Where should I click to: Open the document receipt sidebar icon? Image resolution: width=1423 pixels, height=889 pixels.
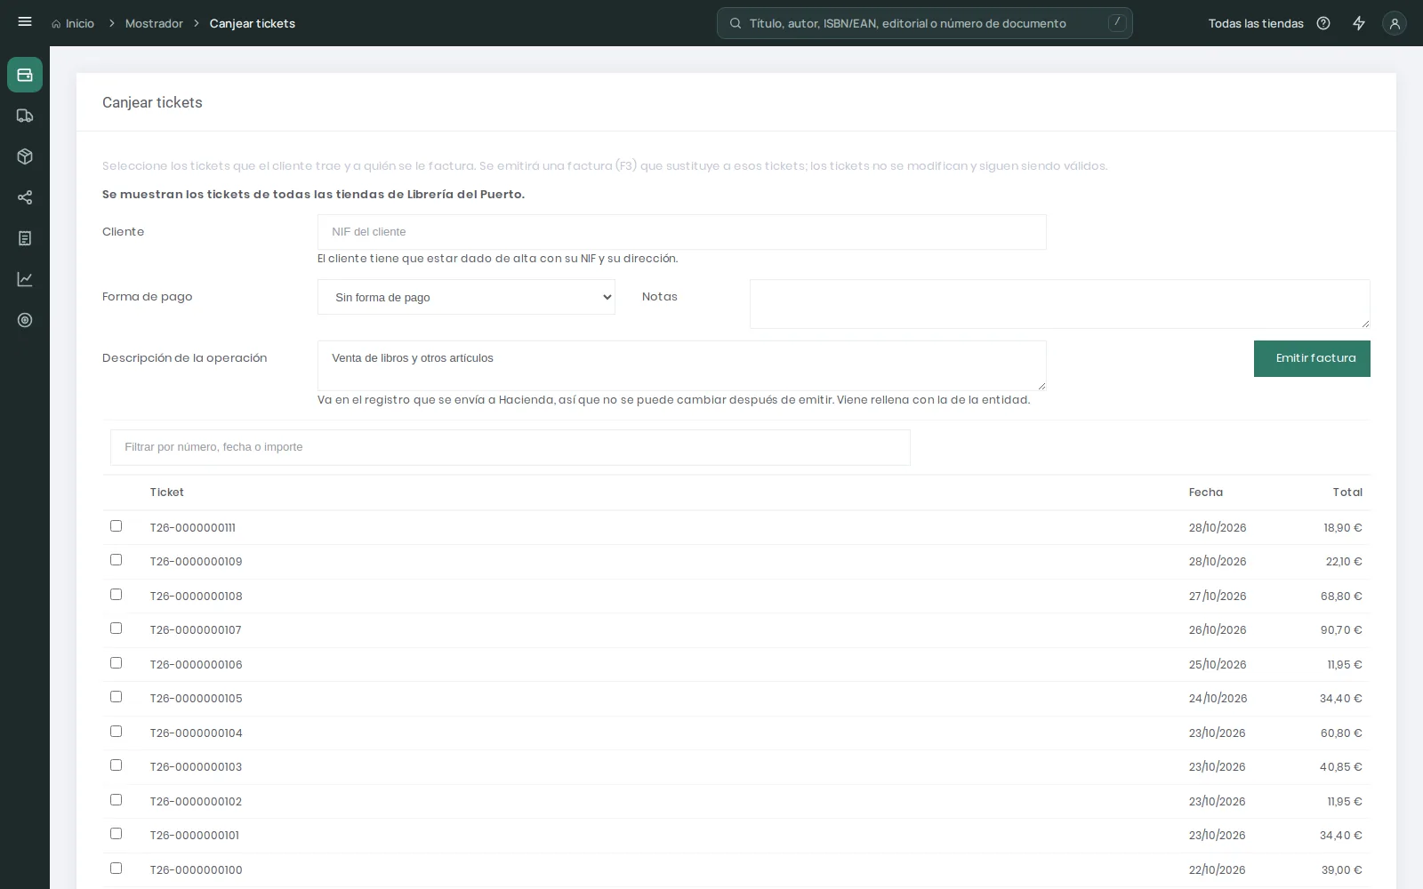[25, 238]
